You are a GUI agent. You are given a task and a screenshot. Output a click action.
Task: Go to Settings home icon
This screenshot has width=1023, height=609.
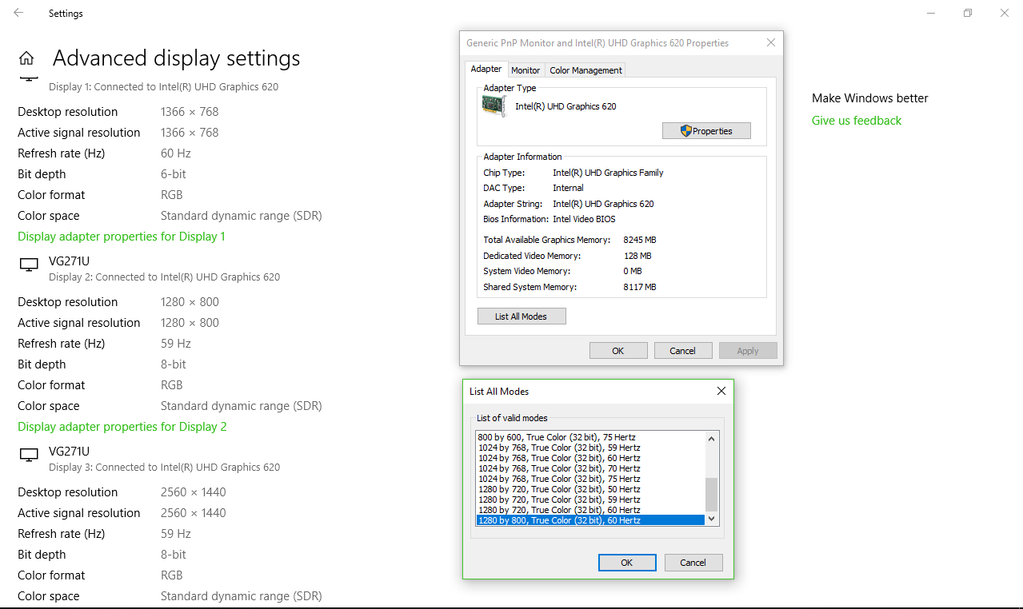pos(26,58)
